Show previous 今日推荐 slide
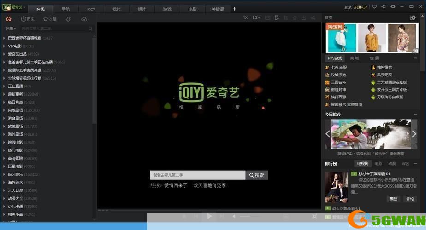Image resolution: width=426 pixels, height=230 pixels. 328,134
